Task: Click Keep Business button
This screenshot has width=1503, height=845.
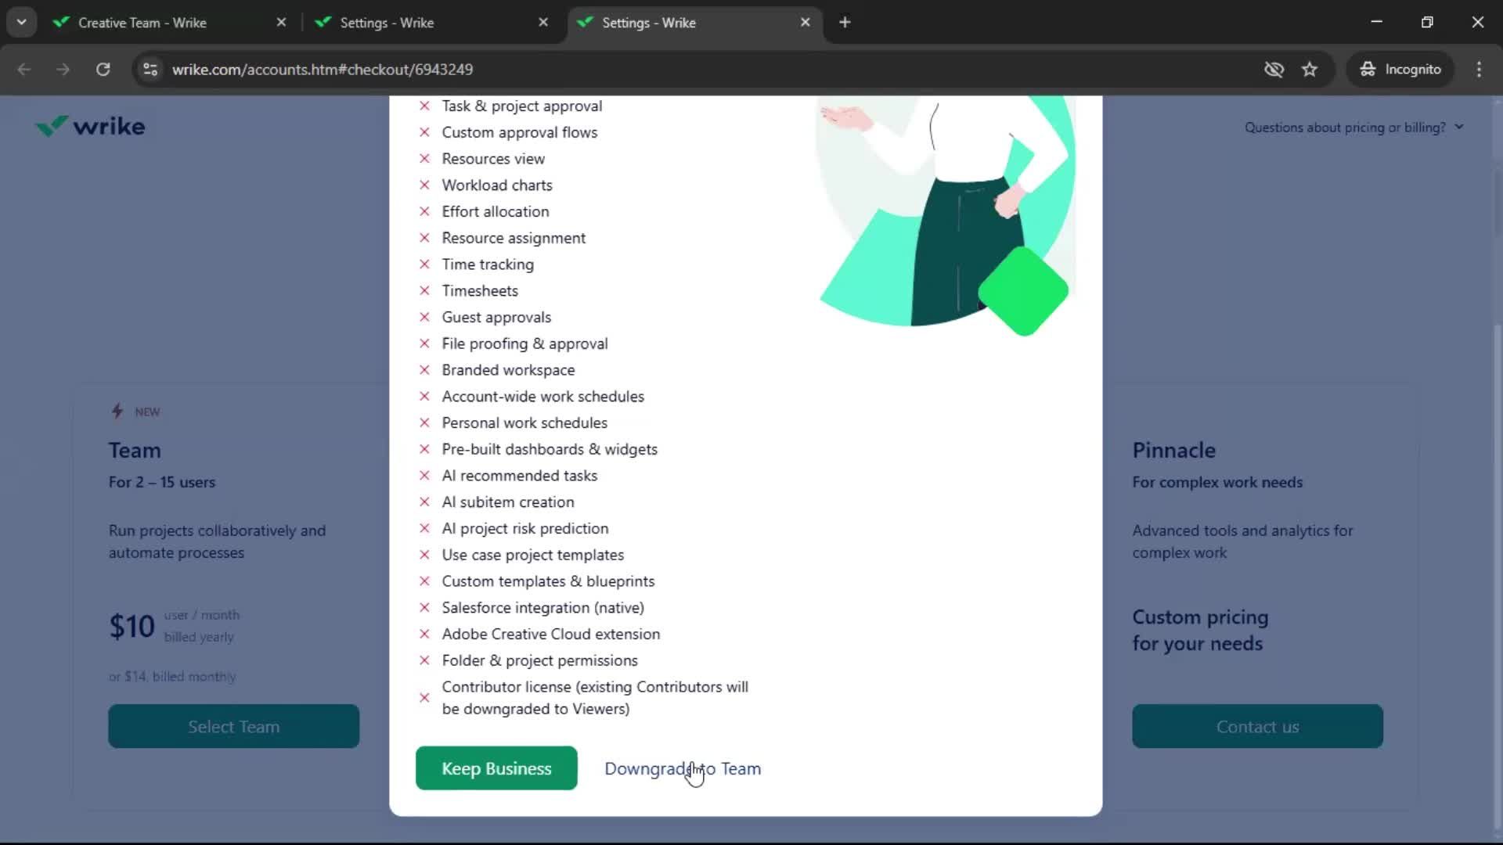Action: [496, 768]
